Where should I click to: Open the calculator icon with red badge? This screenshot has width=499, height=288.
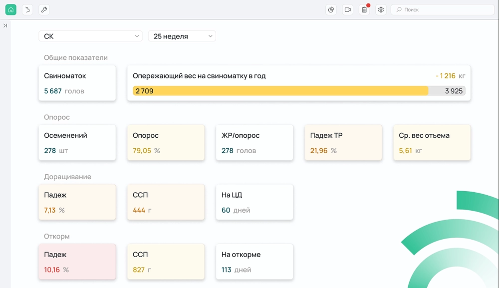tap(364, 9)
